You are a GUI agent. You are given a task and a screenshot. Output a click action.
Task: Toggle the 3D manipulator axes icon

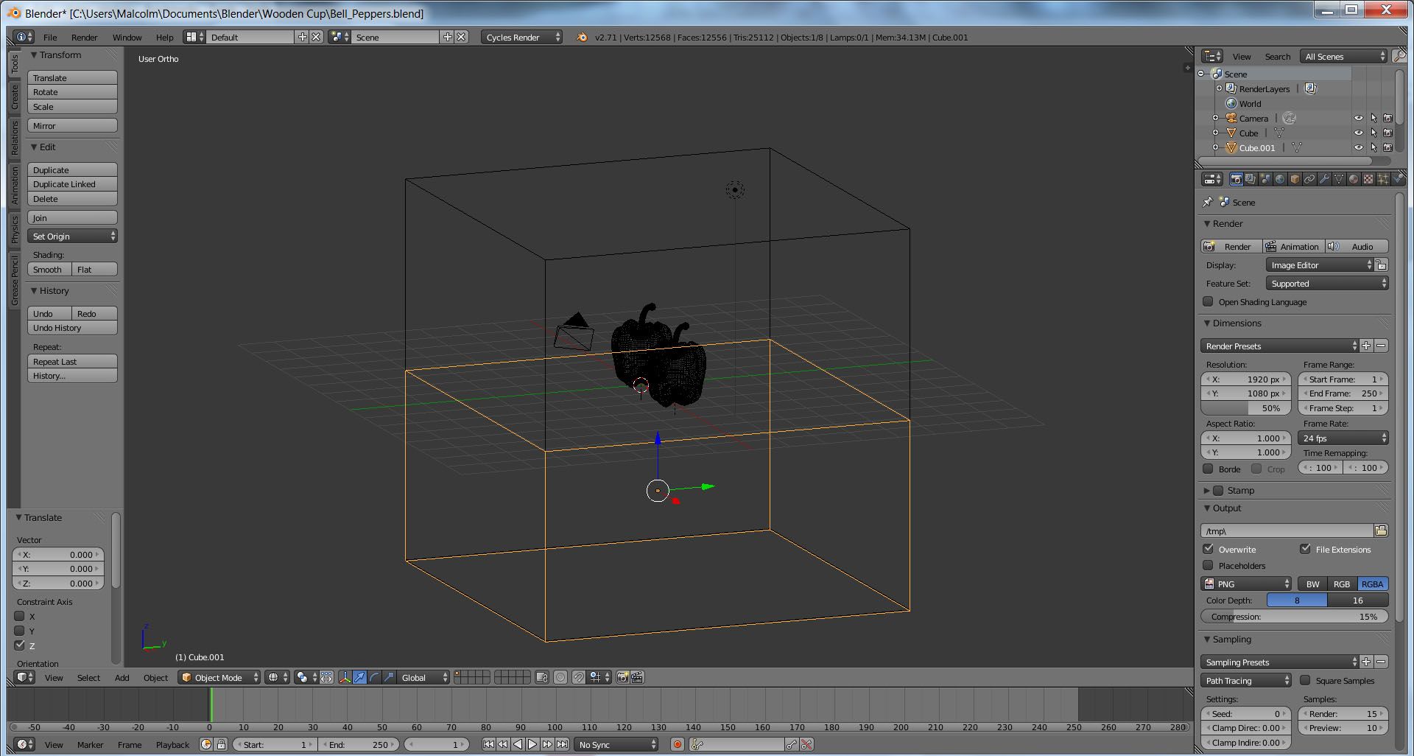(x=345, y=677)
